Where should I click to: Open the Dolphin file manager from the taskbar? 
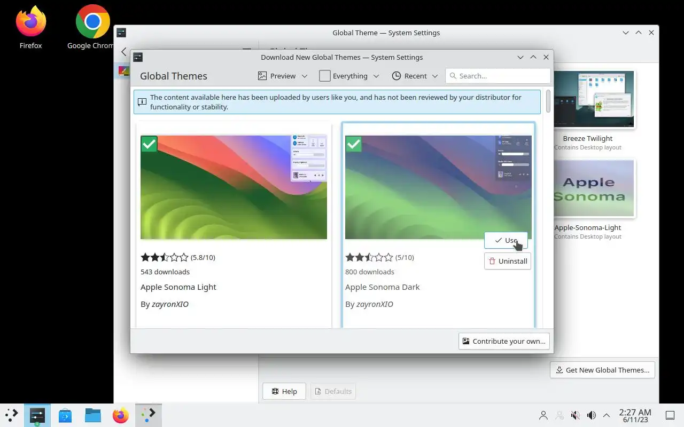coord(93,415)
